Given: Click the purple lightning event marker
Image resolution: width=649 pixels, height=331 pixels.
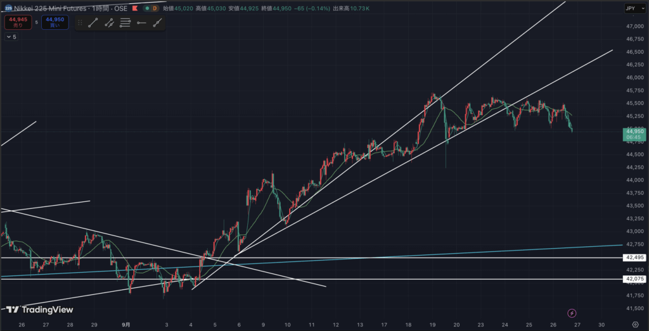Looking at the screenshot, I should [x=572, y=313].
